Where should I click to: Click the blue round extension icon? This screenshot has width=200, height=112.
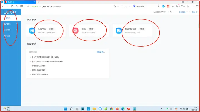[163, 6]
